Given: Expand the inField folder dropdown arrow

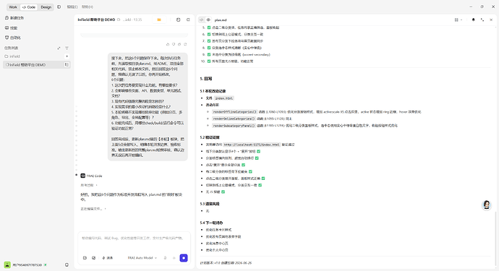Looking at the screenshot, I should coord(67,56).
